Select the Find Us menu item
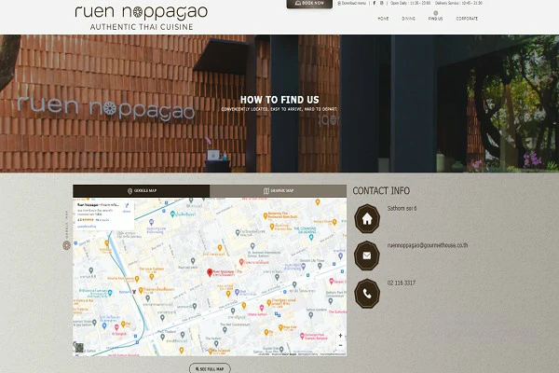559x373 pixels. 435,19
